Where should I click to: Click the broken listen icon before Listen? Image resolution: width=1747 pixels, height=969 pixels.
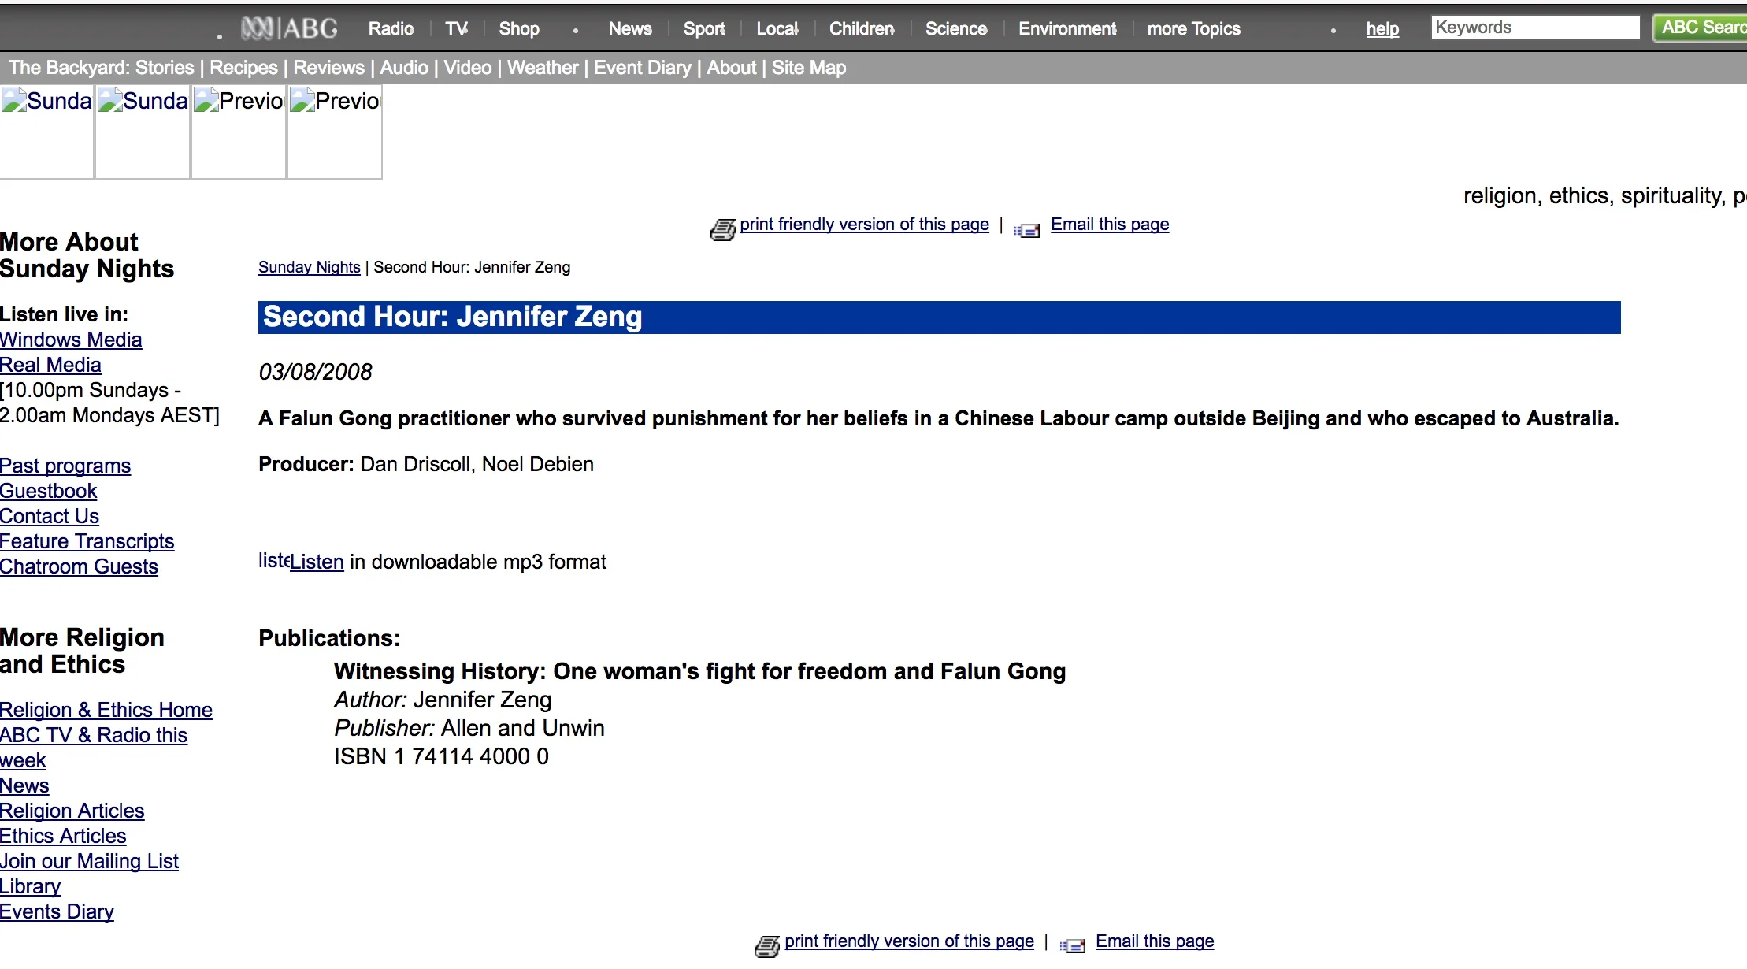273,561
